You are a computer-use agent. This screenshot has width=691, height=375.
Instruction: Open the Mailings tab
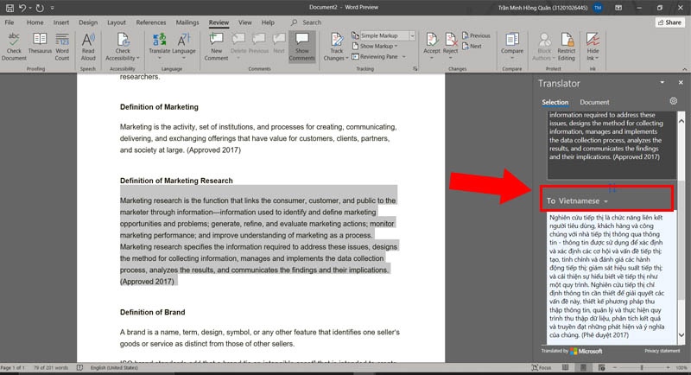click(x=187, y=22)
